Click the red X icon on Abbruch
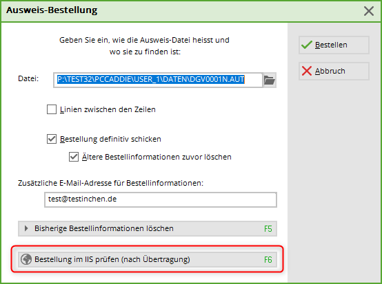Image resolution: width=382 pixels, height=284 pixels. (306, 71)
